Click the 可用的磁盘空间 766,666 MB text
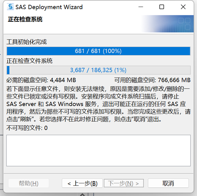 (153, 80)
